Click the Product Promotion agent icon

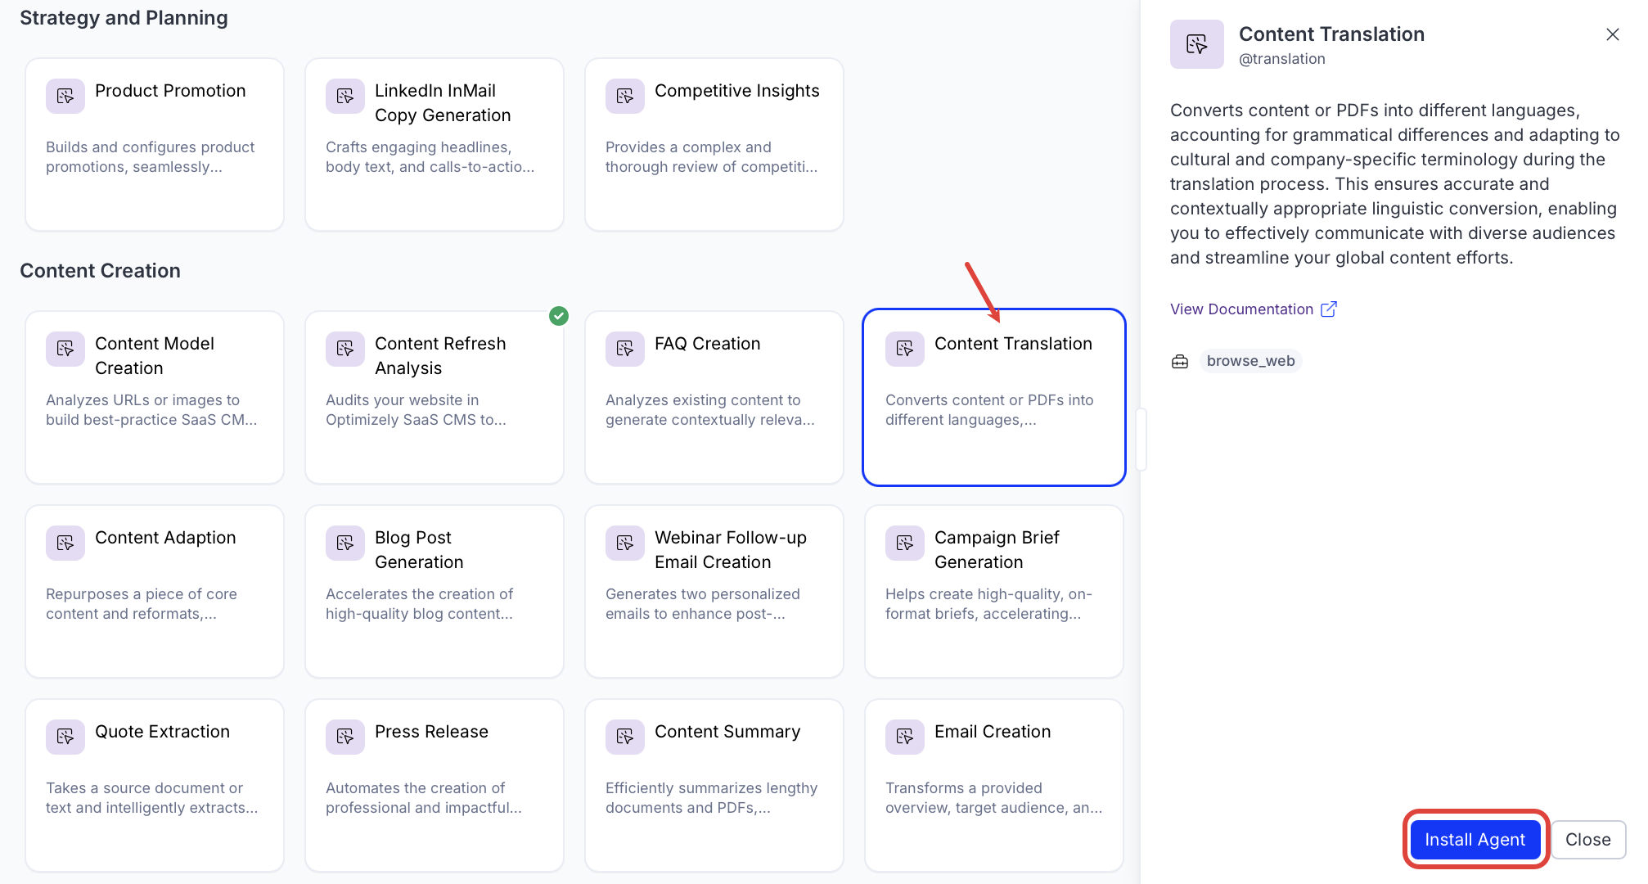tap(65, 97)
